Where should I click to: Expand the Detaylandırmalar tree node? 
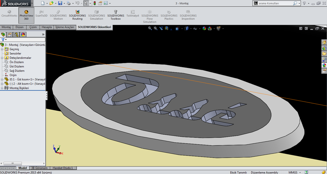[2, 58]
